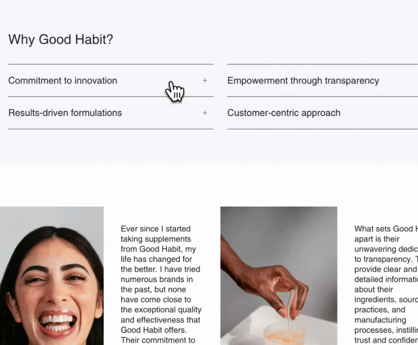Click the "Good Habit offers" line in first testimonial
Viewport: 418px width, 345px height.
pyautogui.click(x=153, y=330)
